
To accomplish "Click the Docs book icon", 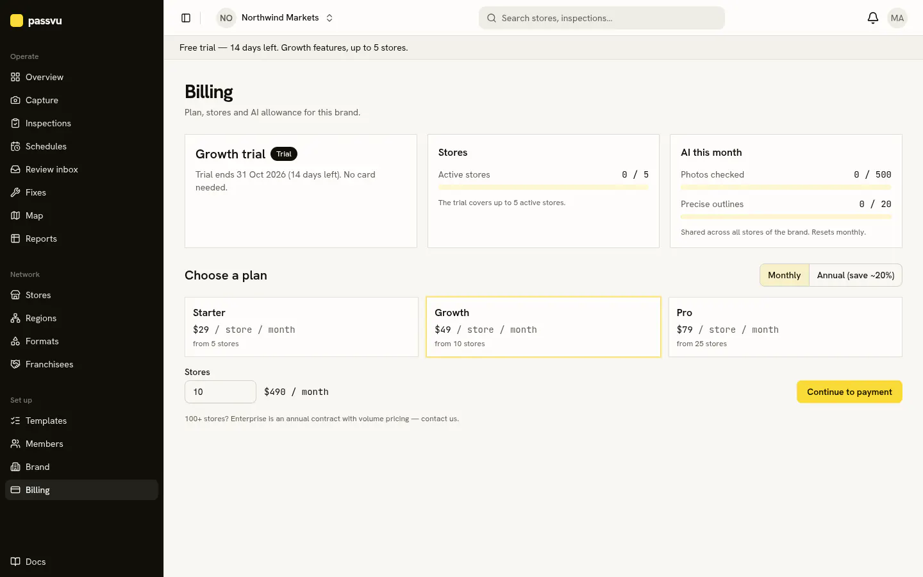I will pos(15,562).
